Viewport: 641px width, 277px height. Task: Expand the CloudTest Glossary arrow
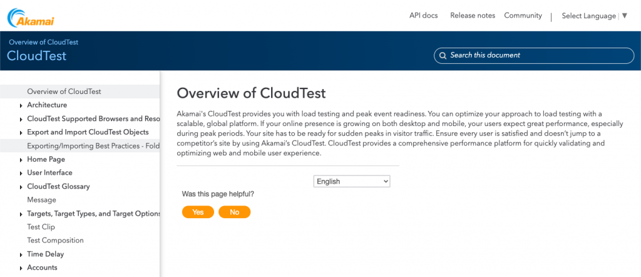click(x=21, y=187)
